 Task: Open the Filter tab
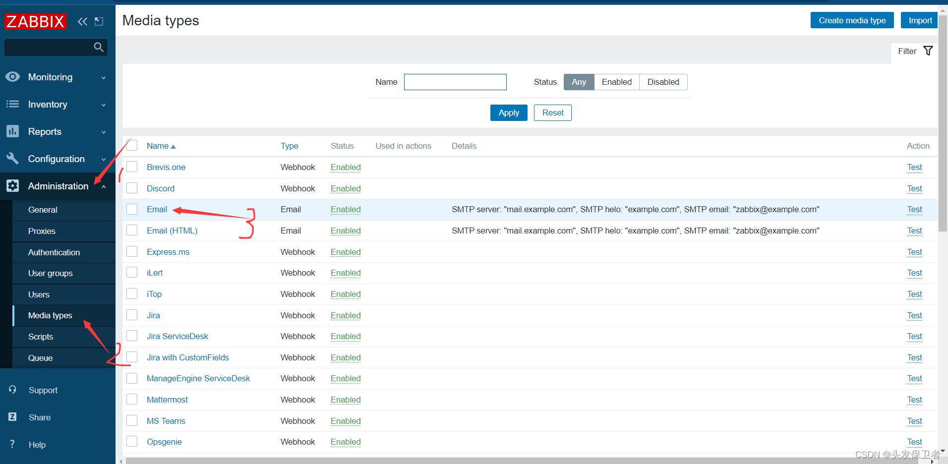914,51
